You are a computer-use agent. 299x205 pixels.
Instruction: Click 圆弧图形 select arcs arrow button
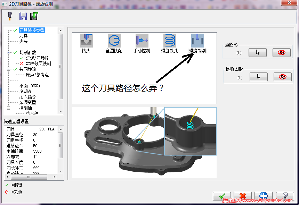pos(259,77)
